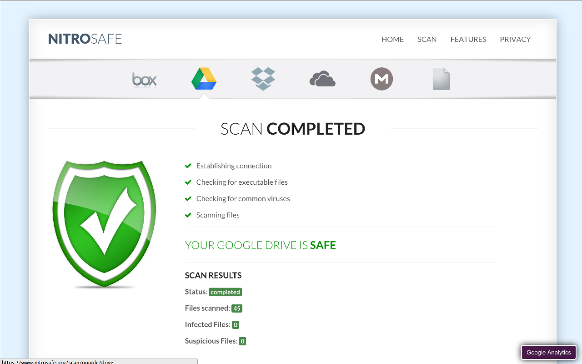Open the SCAN menu item
The width and height of the screenshot is (582, 364).
click(427, 40)
